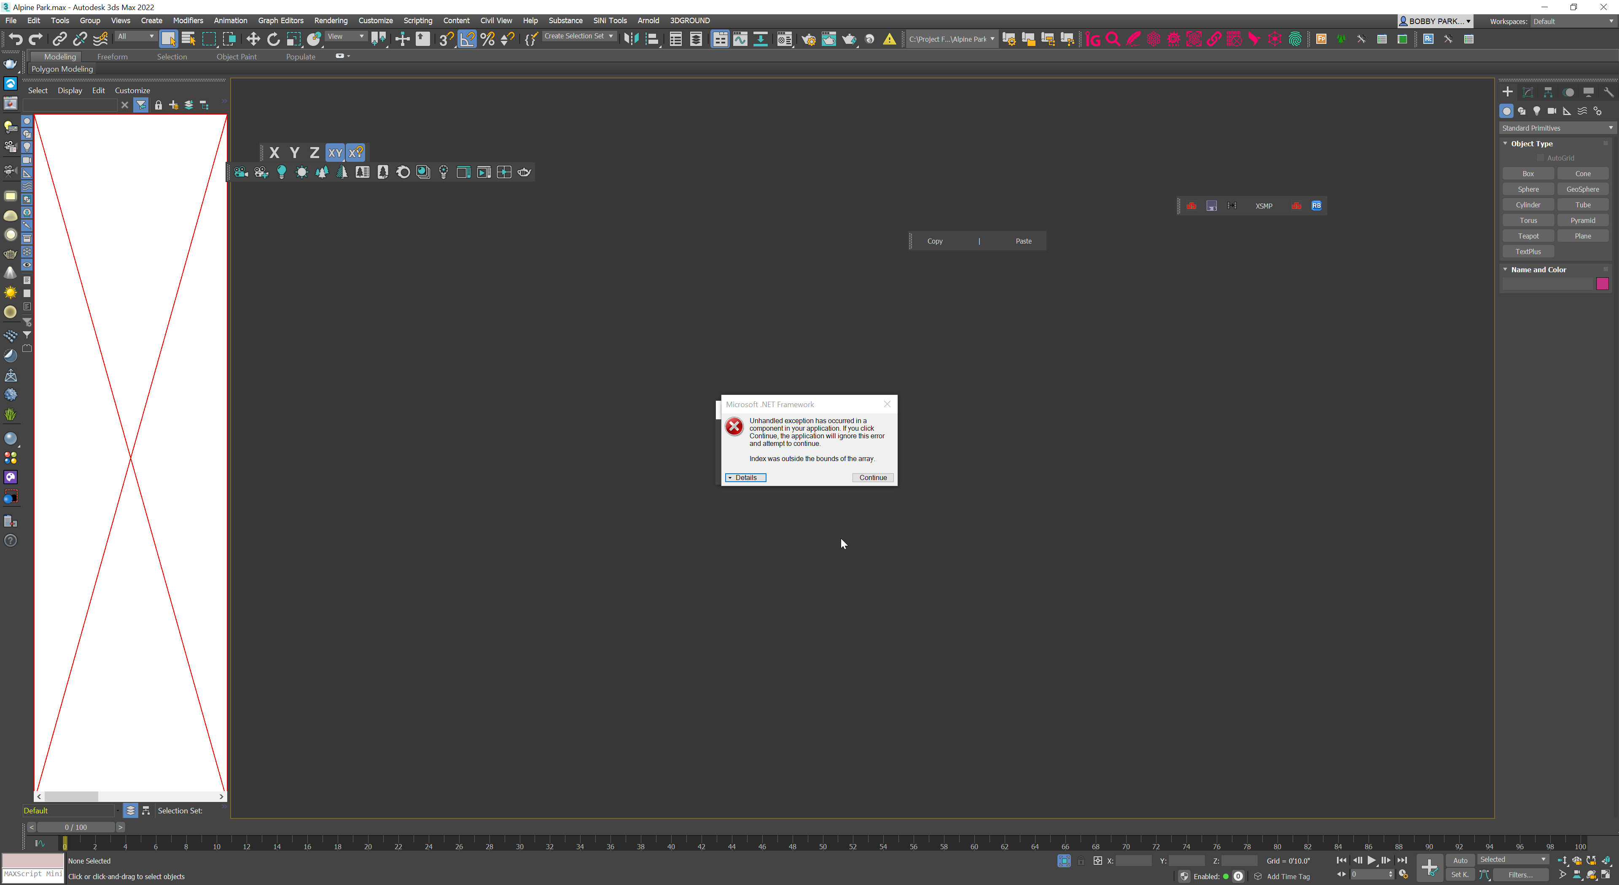1619x885 pixels.
Task: Toggle Auto Key mode
Action: click(1460, 860)
